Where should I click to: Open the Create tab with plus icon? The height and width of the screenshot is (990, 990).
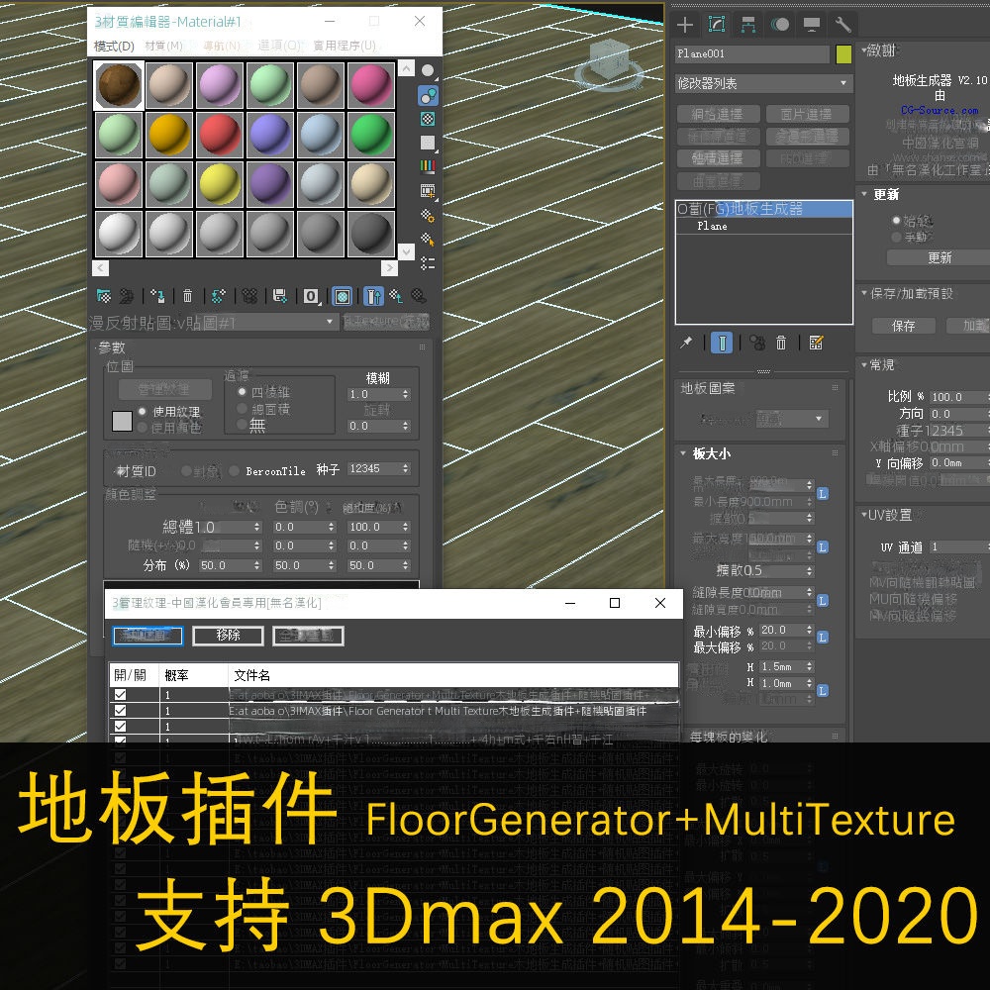(685, 25)
